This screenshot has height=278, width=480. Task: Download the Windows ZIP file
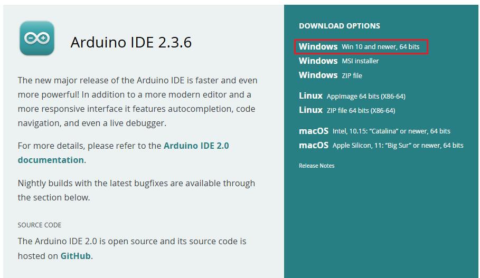click(x=331, y=75)
